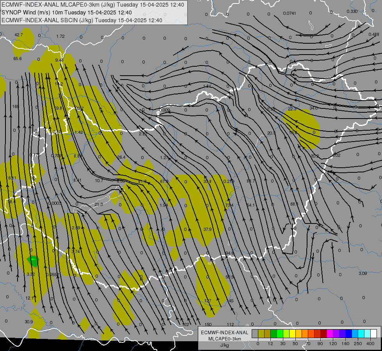Click the map value 8.41
Image resolution: width=382 pixels, height=351 pixels.
click(77, 180)
